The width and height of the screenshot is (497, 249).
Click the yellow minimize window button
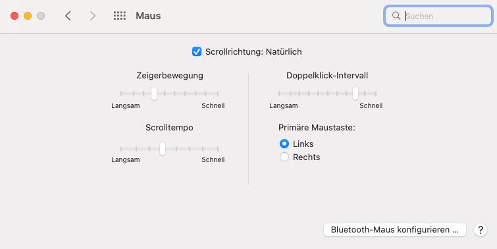click(28, 16)
